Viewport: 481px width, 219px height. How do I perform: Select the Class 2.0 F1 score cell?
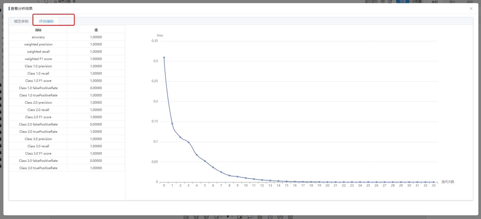tap(38, 117)
